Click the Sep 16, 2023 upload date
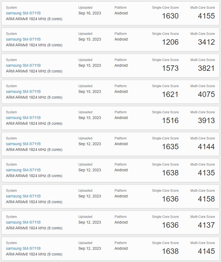Image resolution: width=221 pixels, height=262 pixels. coord(89,13)
